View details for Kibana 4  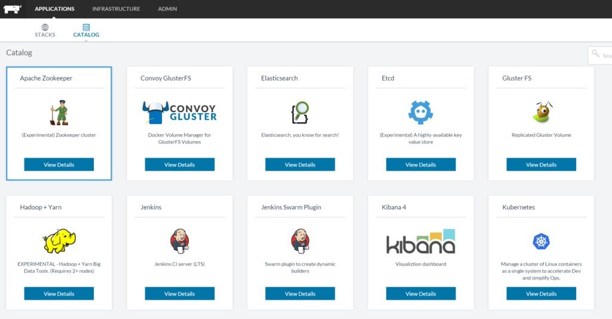(x=421, y=293)
